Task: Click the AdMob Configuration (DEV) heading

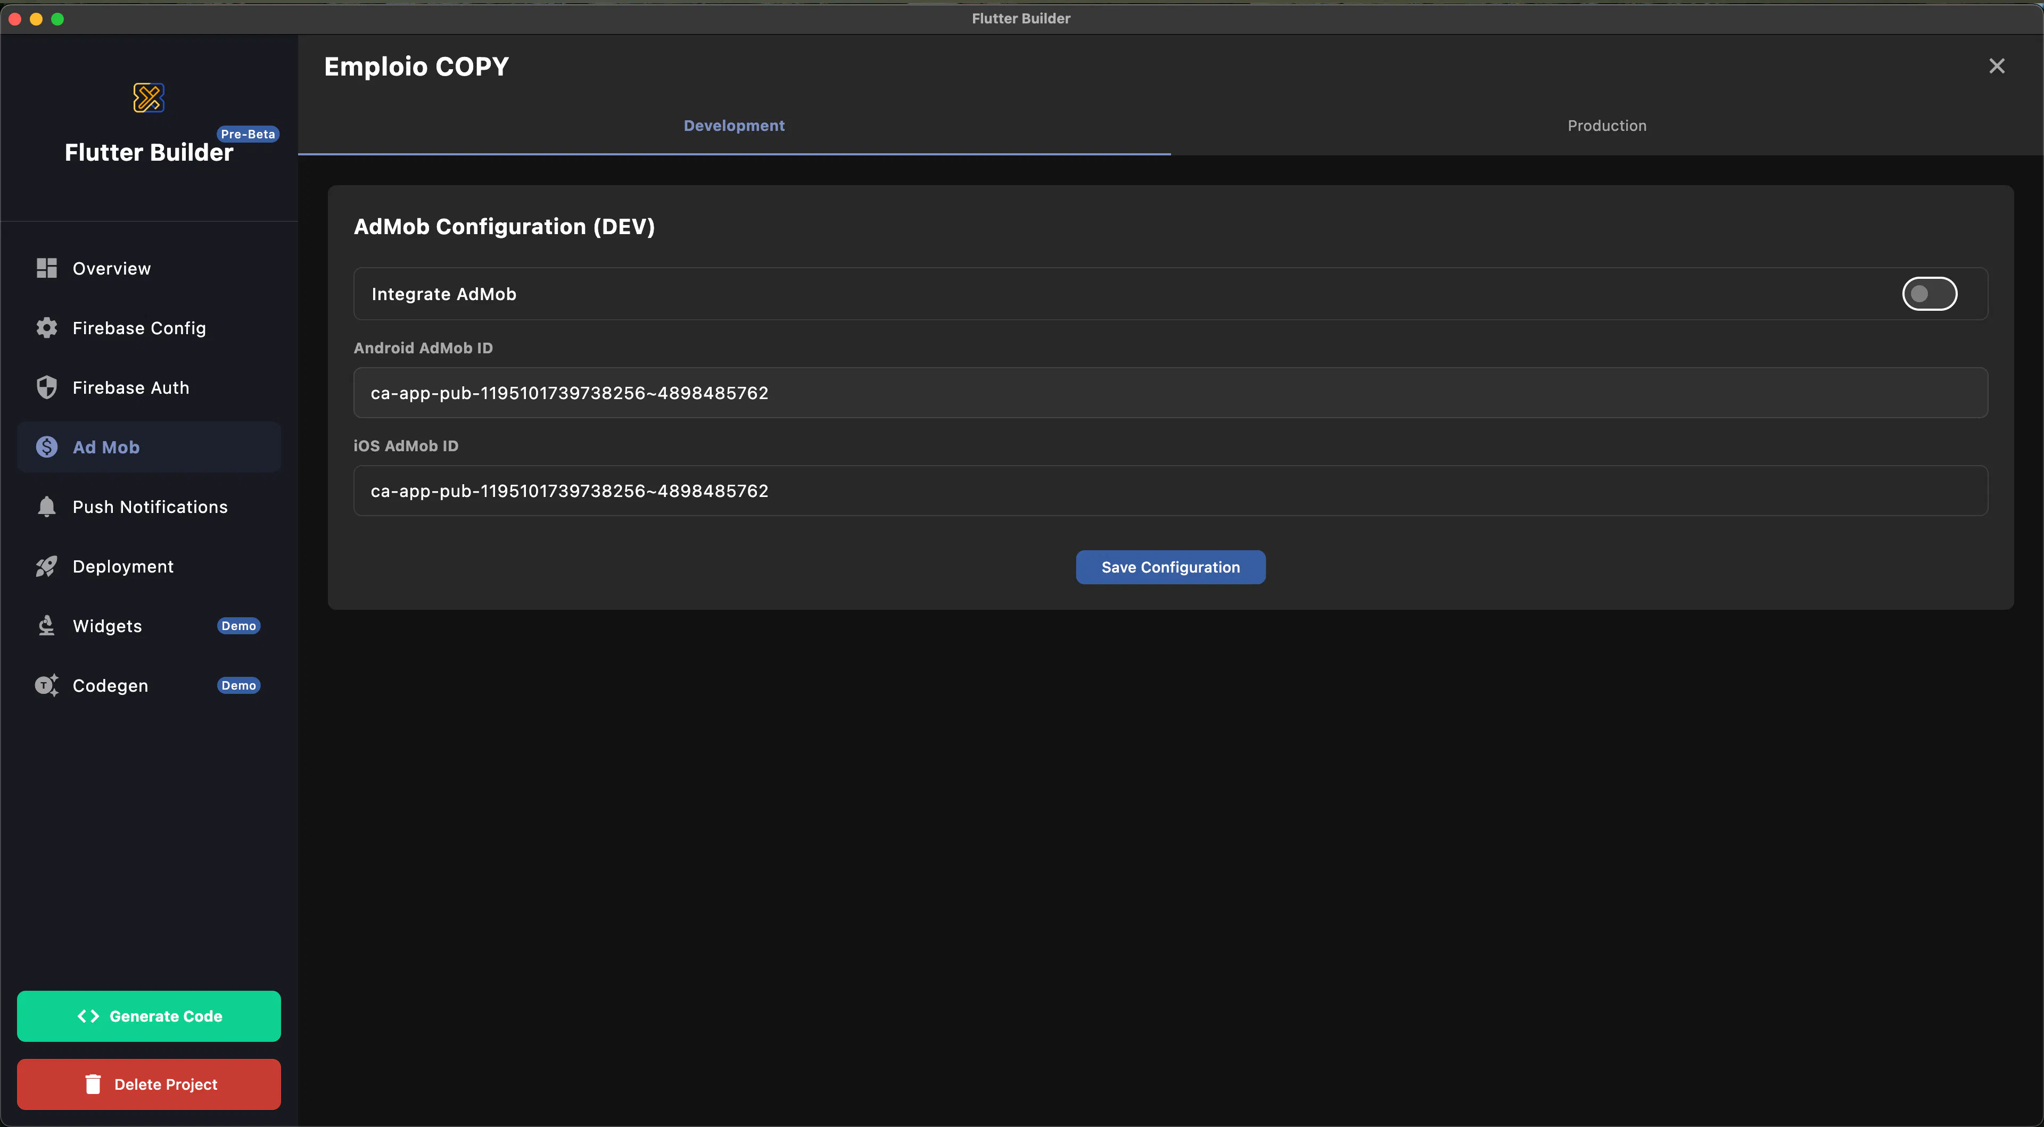Action: click(x=505, y=227)
